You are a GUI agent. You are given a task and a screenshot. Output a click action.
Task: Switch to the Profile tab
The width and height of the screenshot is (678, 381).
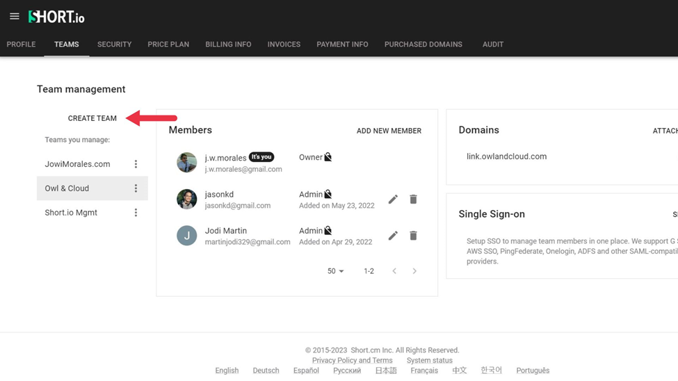pyautogui.click(x=21, y=44)
